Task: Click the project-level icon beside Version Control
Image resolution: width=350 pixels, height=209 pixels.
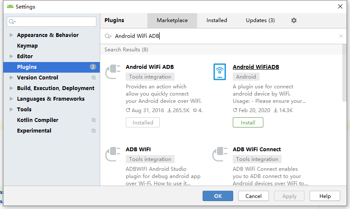Action: [x=93, y=77]
